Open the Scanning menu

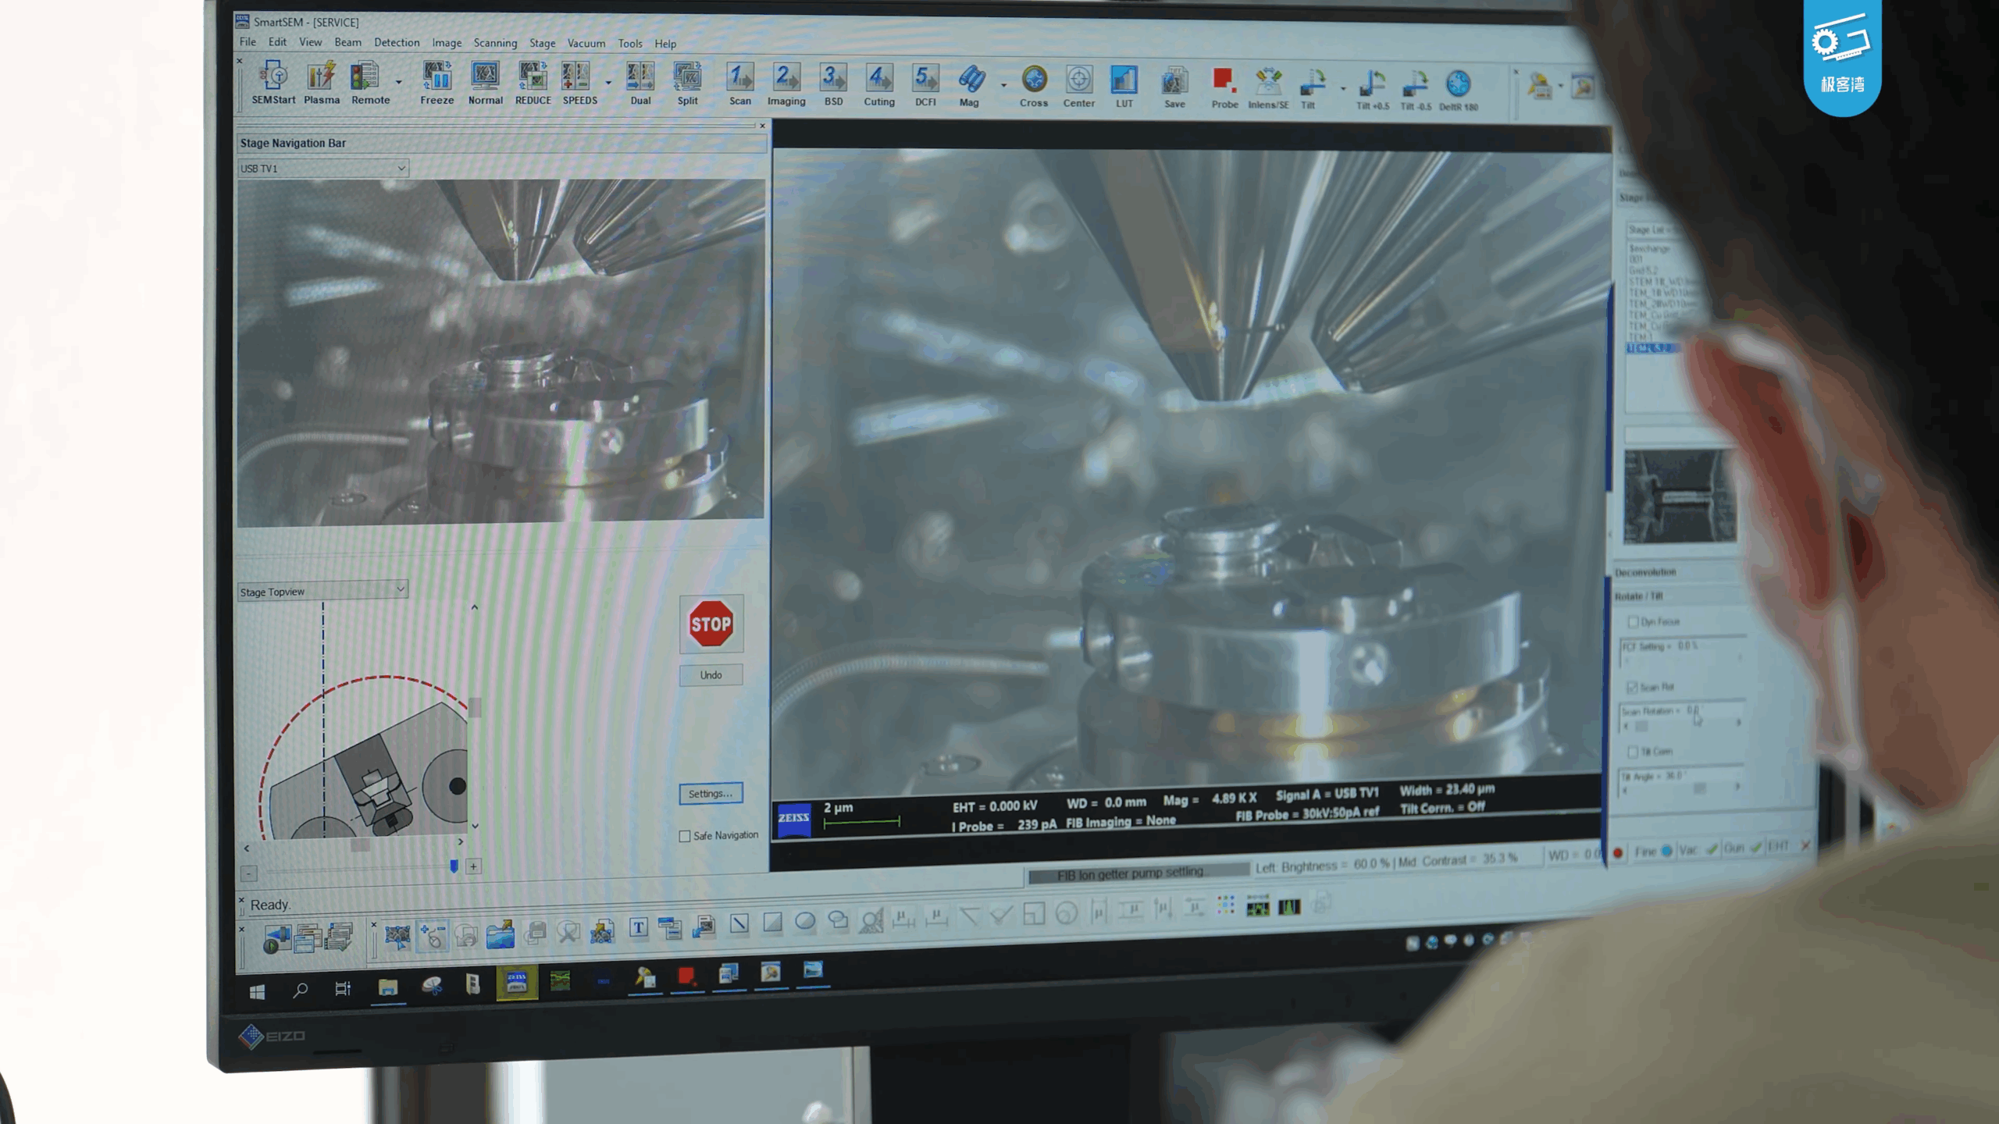[x=495, y=43]
